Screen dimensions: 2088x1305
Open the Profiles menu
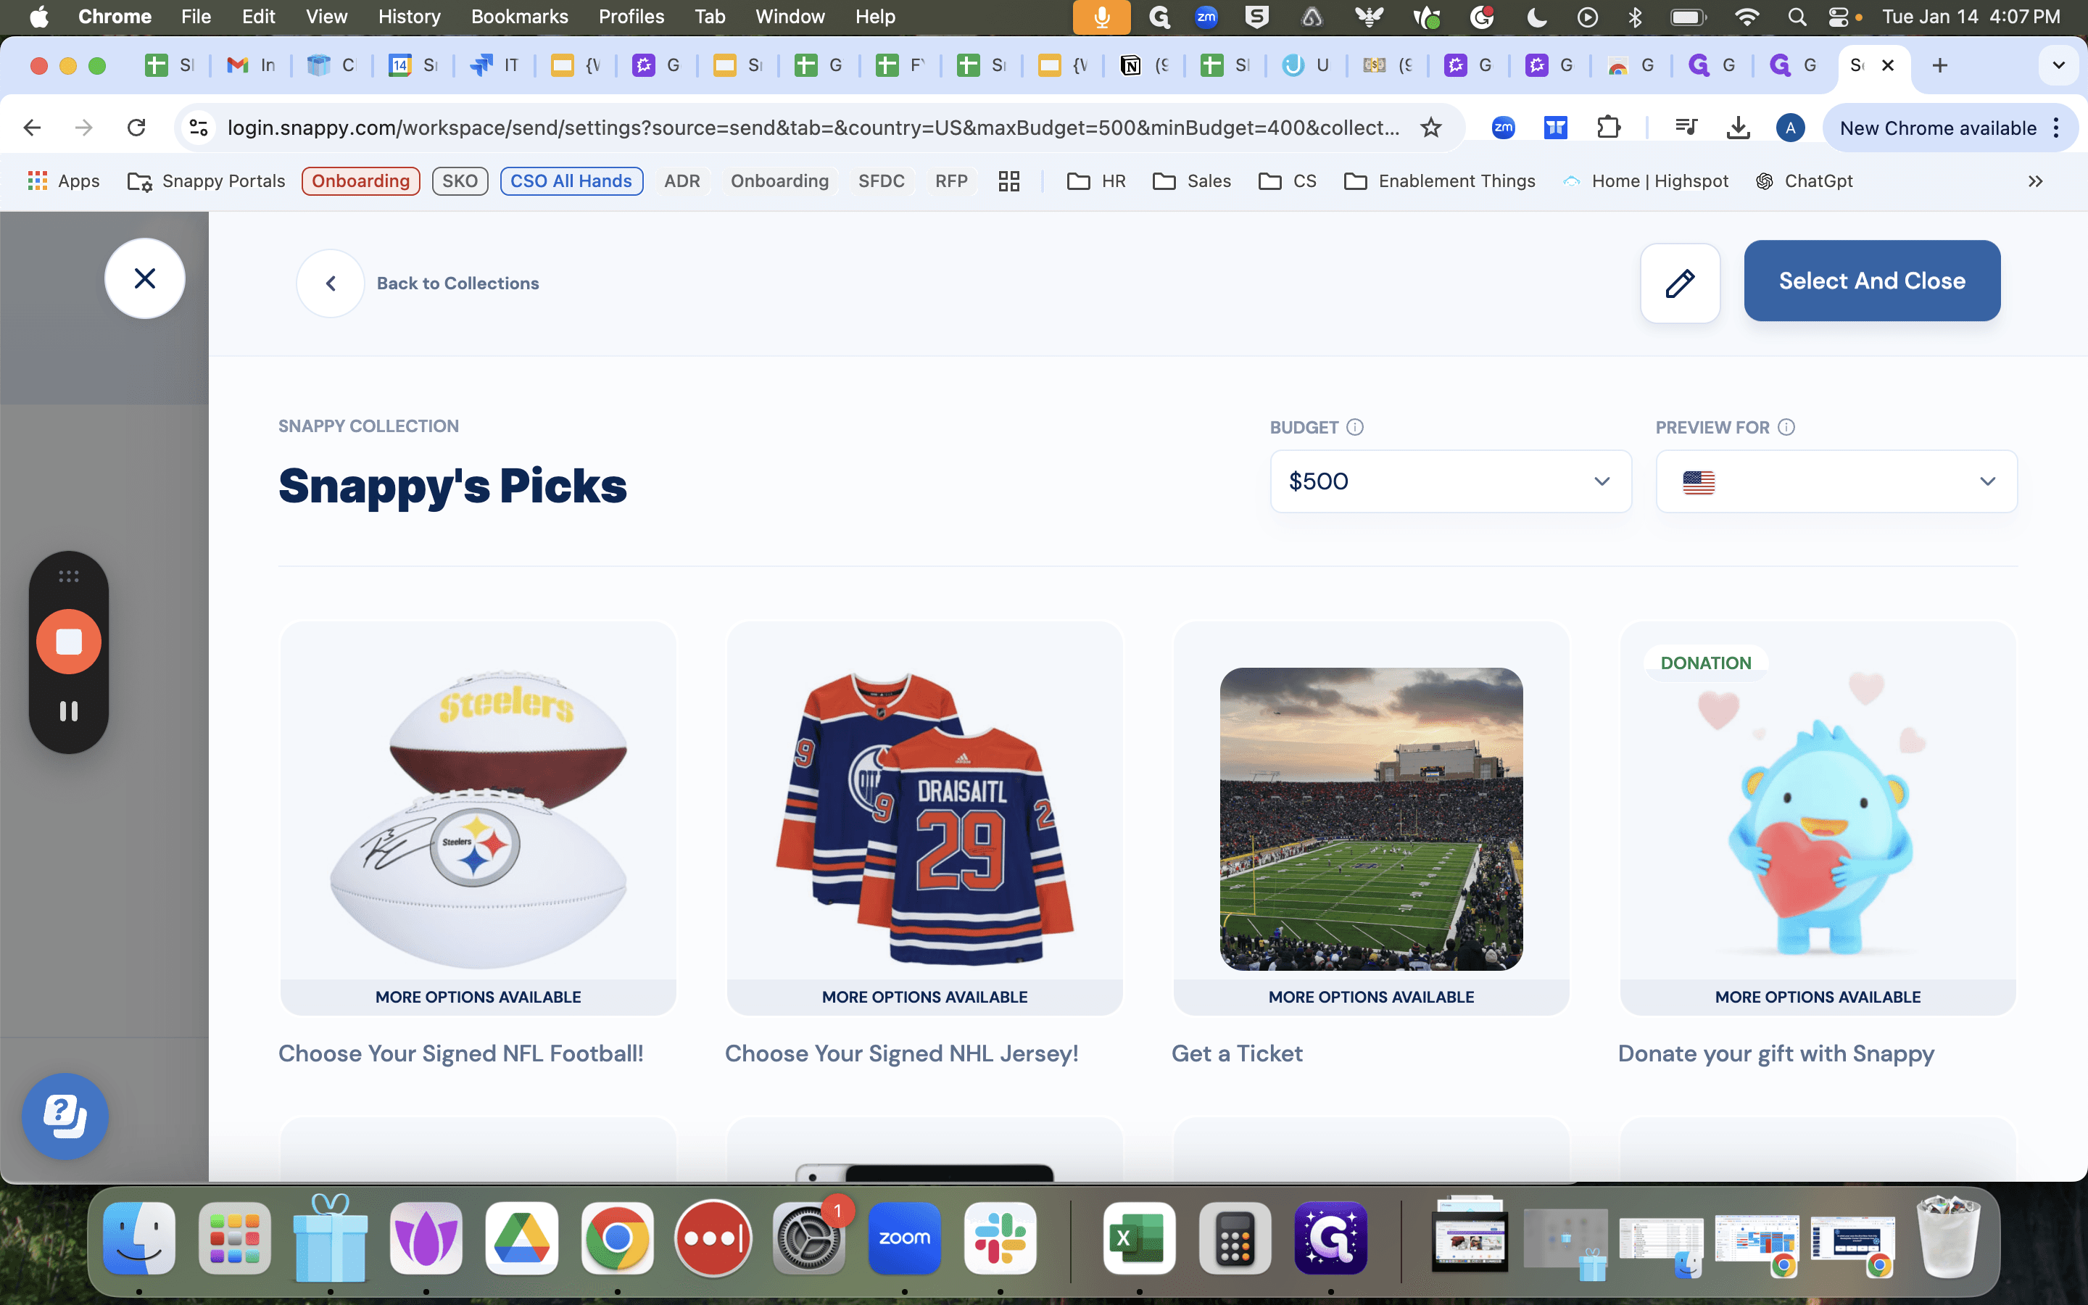tap(631, 17)
